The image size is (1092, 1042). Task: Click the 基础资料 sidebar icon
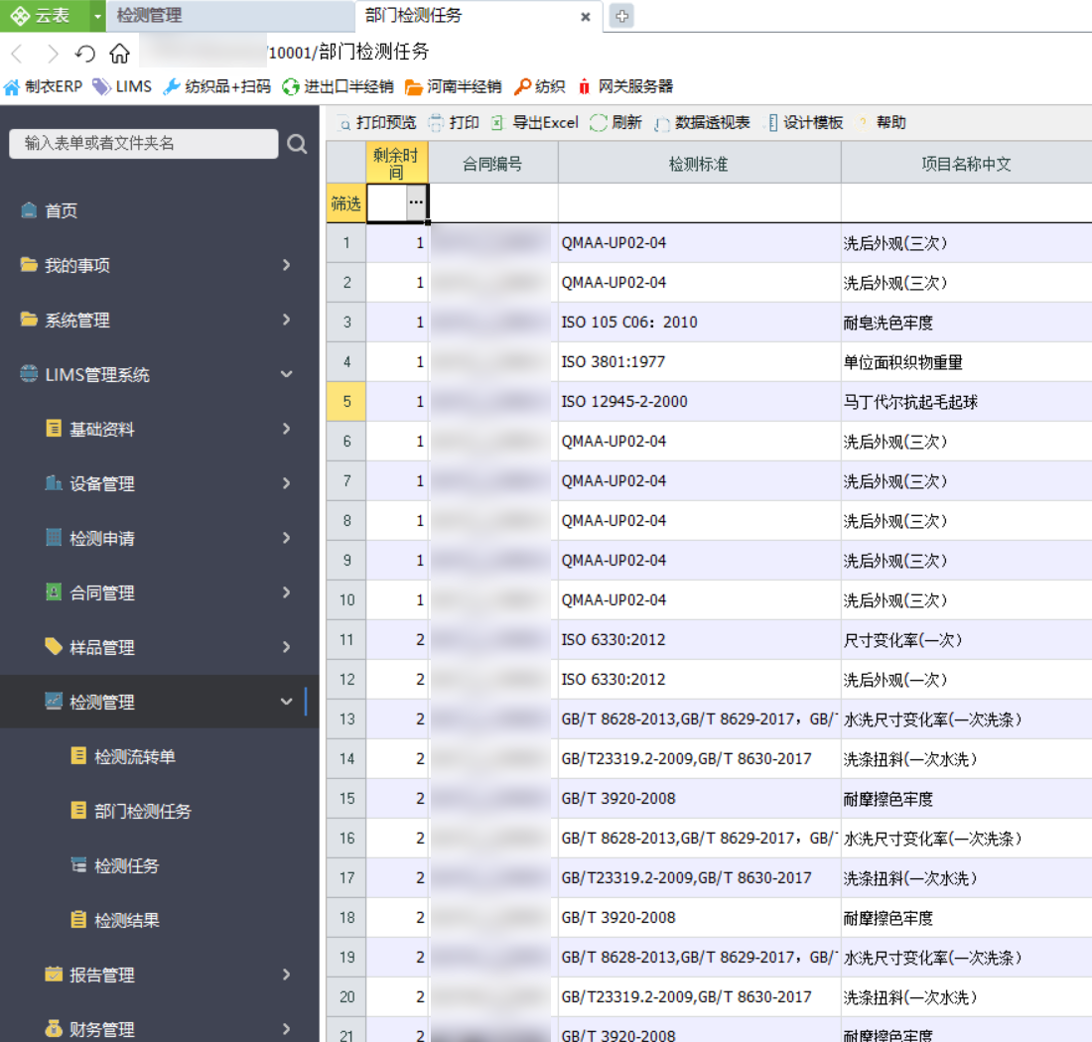point(53,428)
